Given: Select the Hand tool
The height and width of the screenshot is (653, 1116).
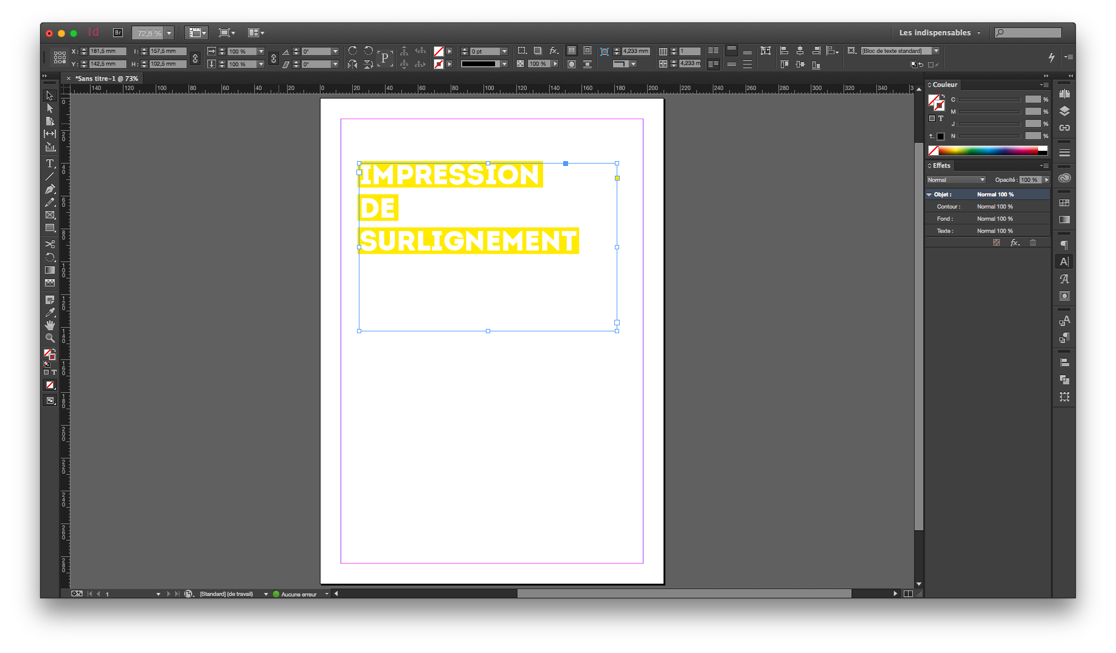Looking at the screenshot, I should pyautogui.click(x=50, y=324).
